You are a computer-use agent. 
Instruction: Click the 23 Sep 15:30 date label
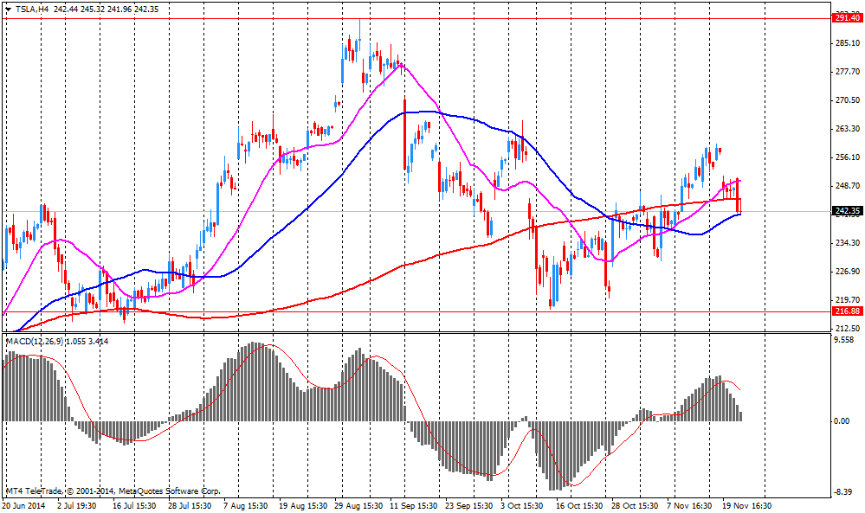(x=469, y=506)
